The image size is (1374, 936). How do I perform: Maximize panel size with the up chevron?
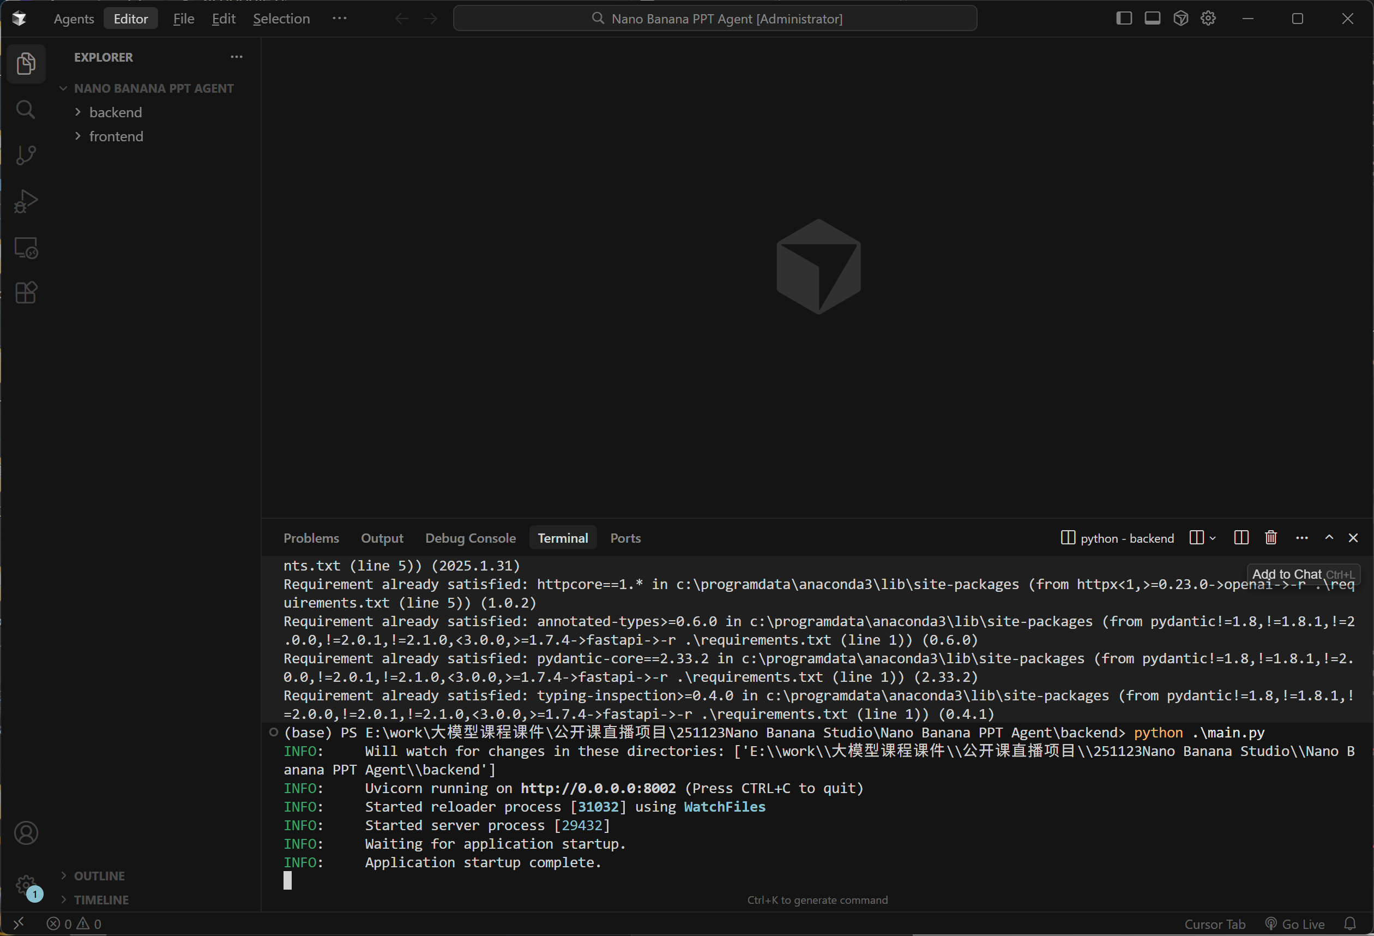pyautogui.click(x=1329, y=537)
